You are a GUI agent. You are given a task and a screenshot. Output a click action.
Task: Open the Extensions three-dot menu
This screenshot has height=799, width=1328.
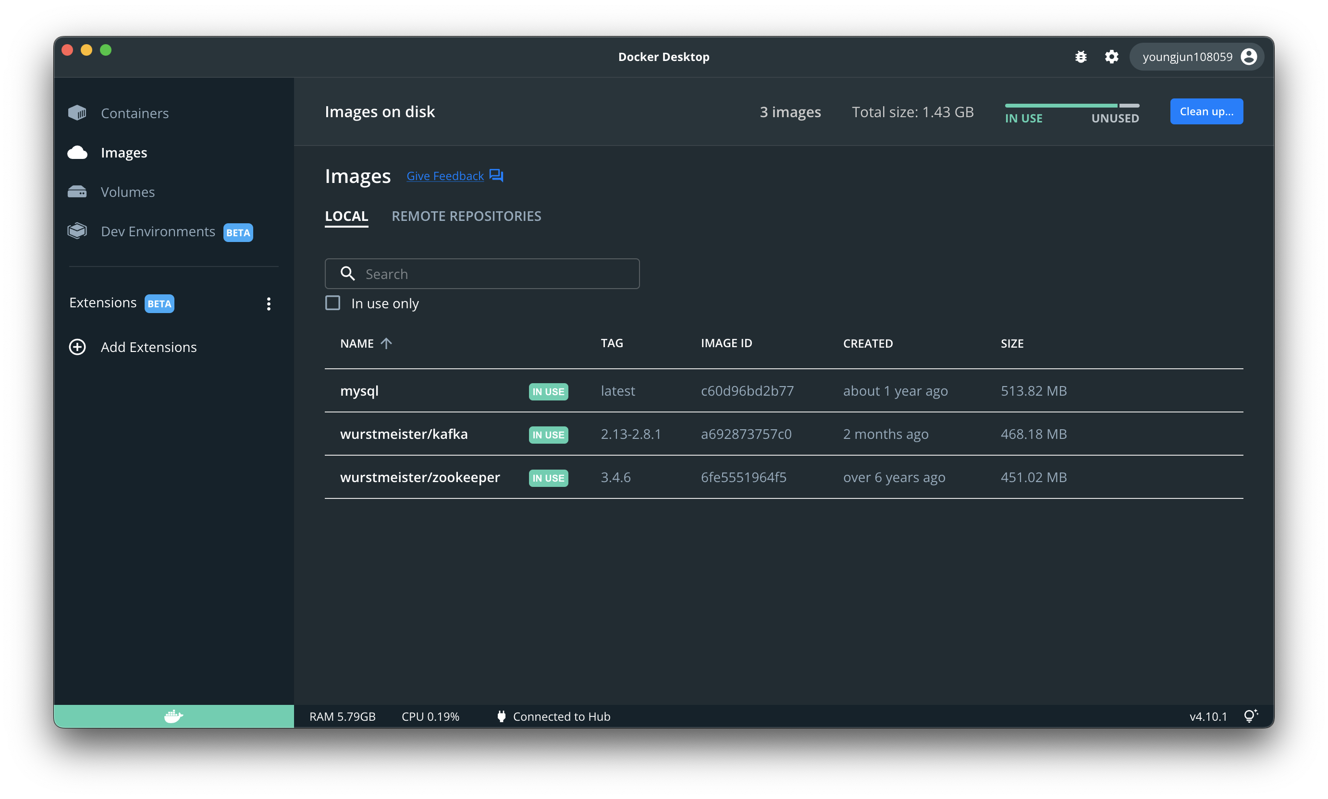click(268, 303)
